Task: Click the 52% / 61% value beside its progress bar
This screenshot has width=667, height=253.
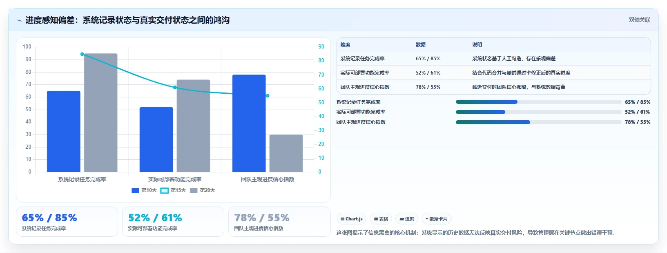Action: 638,112
